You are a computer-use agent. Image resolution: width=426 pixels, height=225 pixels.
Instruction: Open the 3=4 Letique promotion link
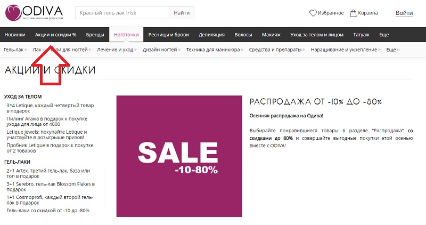pos(50,108)
